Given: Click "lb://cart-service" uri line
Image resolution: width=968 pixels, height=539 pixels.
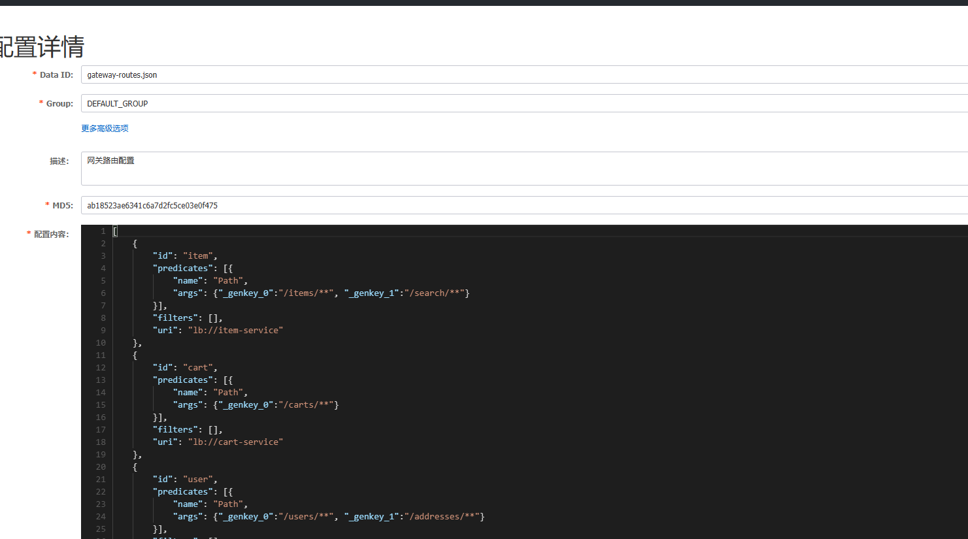Looking at the screenshot, I should coord(218,442).
